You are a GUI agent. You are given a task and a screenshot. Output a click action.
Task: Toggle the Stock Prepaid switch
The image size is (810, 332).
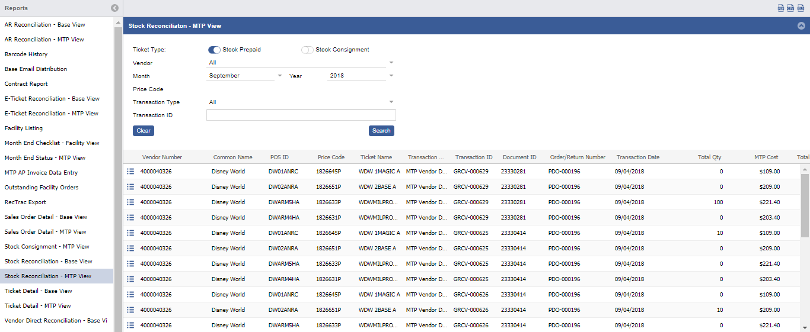coord(214,50)
